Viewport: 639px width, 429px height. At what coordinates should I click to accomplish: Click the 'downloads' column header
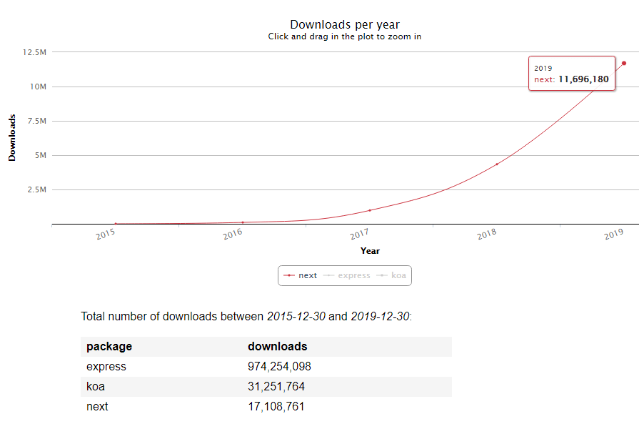coord(277,347)
